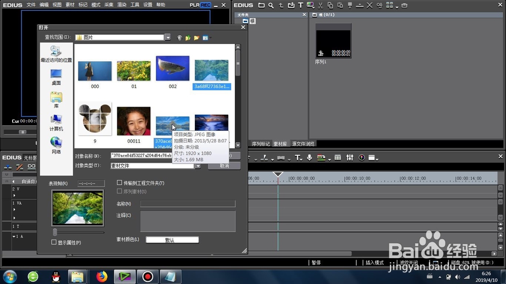Move the preview thumbnail slider handle

click(55, 232)
